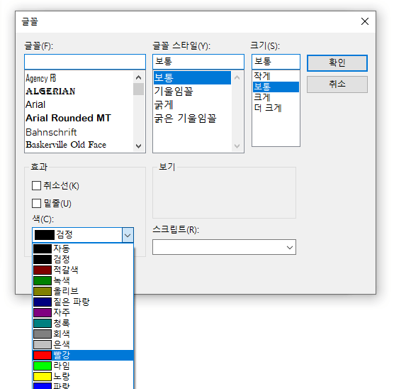Image resolution: width=411 pixels, height=389 pixels.
Task: Choose the 라임 lime color swatch
Action: (x=83, y=366)
